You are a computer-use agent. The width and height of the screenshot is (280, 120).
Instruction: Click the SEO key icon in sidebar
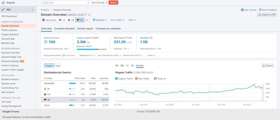(3, 10)
